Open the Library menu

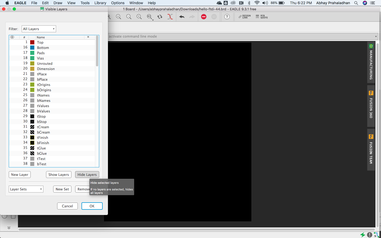pos(100,3)
